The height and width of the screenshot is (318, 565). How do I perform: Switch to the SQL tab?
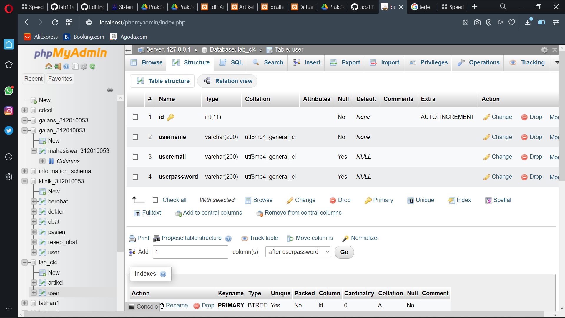tap(230, 62)
